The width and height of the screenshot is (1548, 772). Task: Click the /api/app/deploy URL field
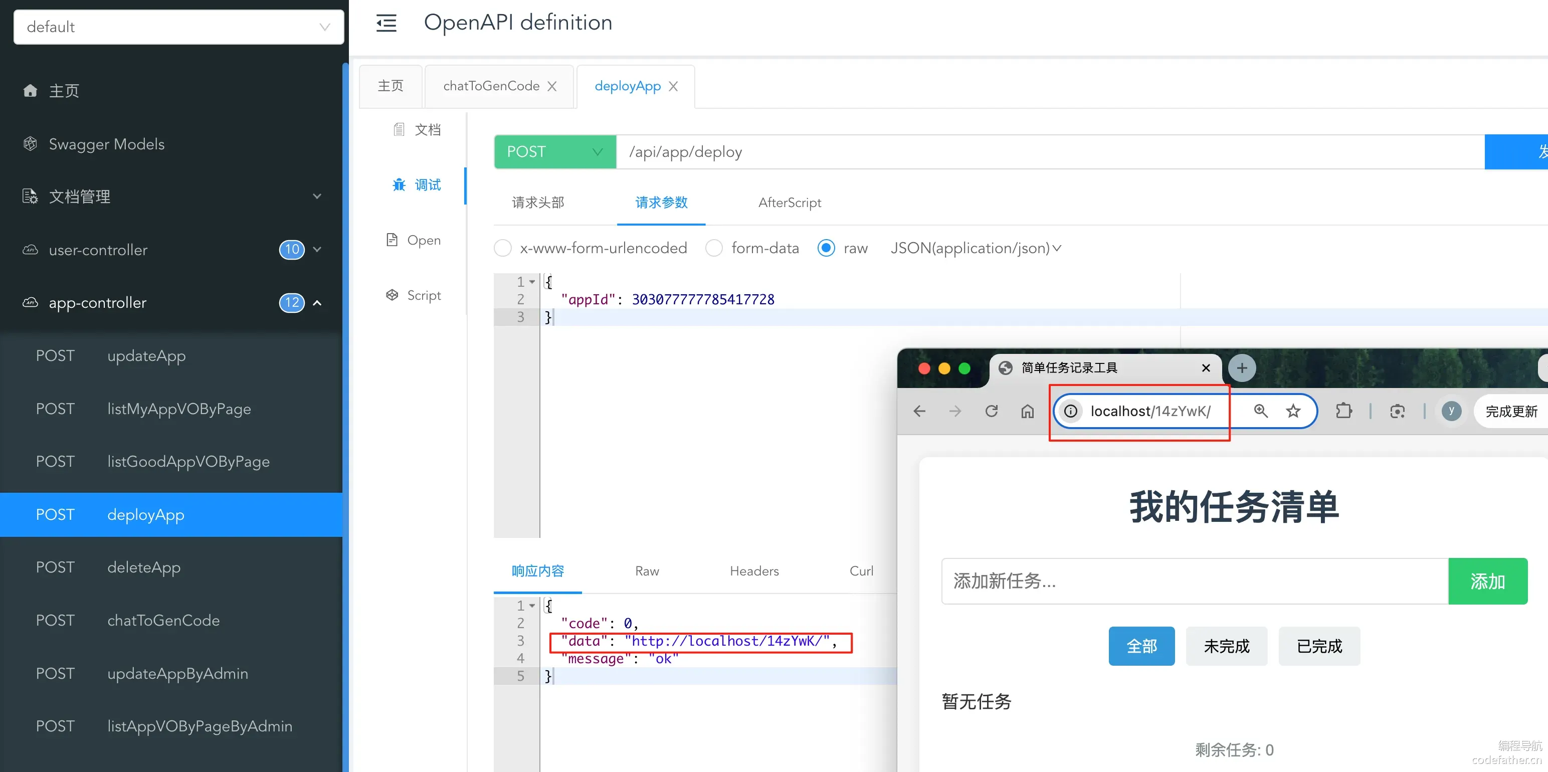pyautogui.click(x=1050, y=152)
